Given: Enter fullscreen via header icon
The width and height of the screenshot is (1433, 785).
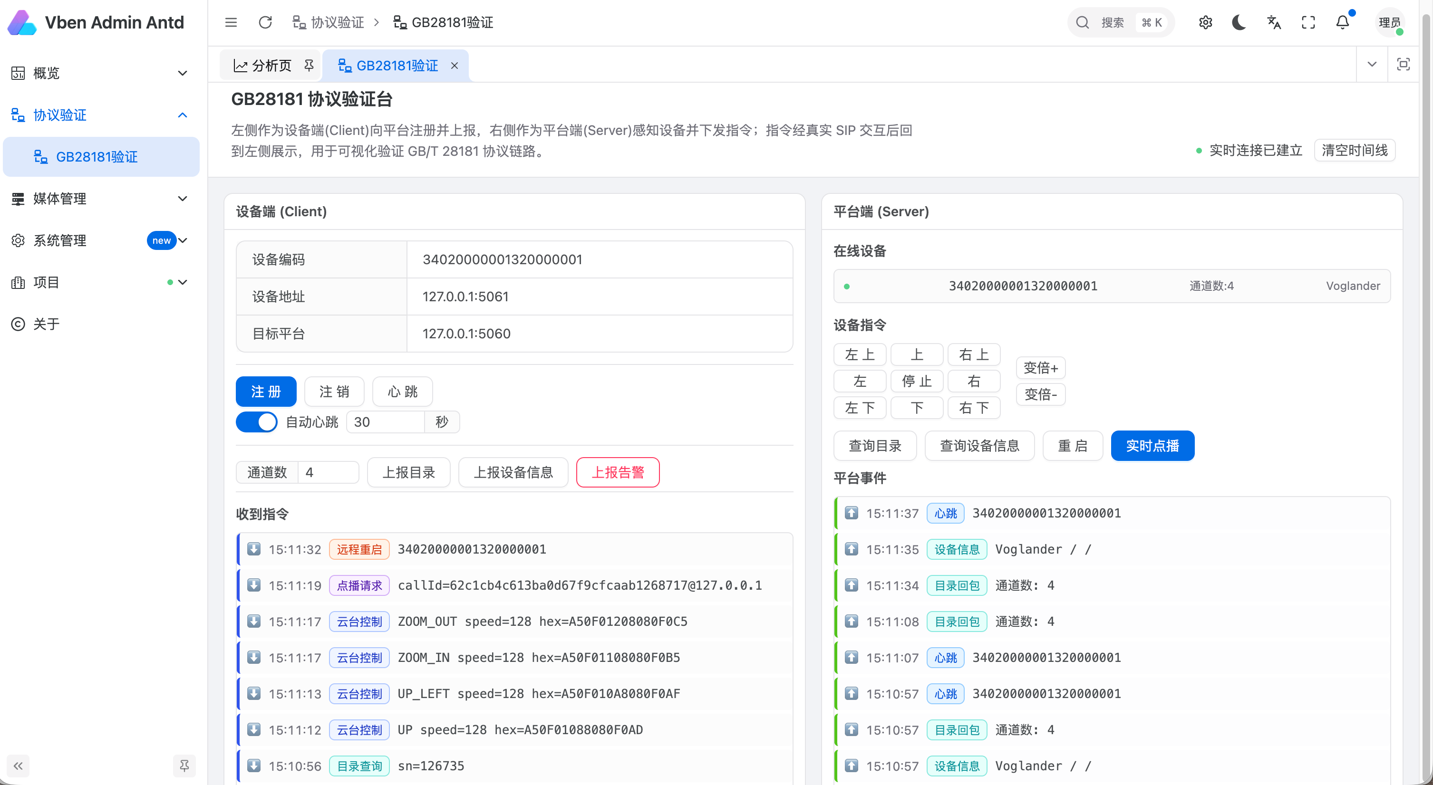Looking at the screenshot, I should tap(1308, 22).
